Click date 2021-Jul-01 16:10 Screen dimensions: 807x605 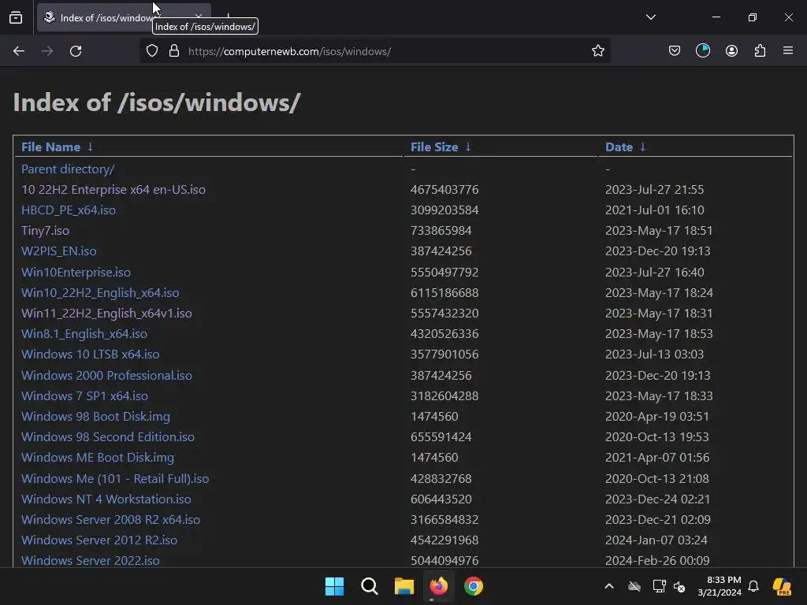[x=655, y=210]
